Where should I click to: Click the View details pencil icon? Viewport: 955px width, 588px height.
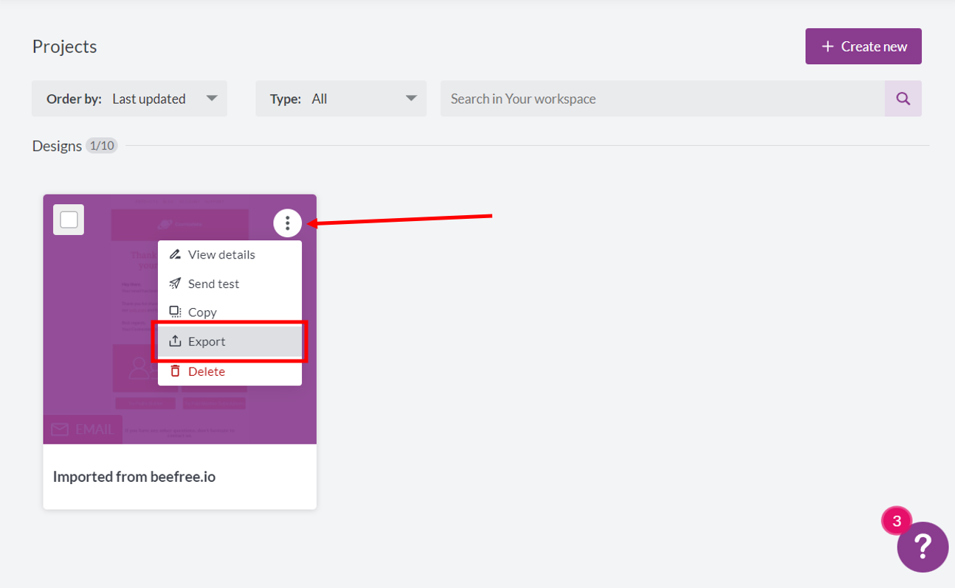(175, 254)
